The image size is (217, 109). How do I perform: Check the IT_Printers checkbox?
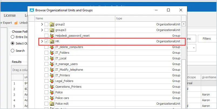click(46, 75)
